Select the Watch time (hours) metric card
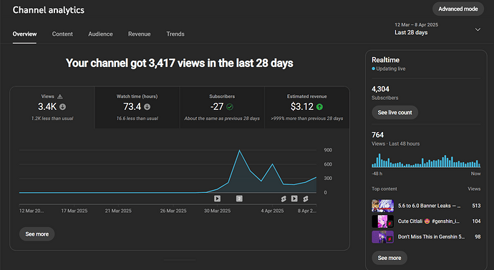The image size is (494, 270). tap(137, 107)
